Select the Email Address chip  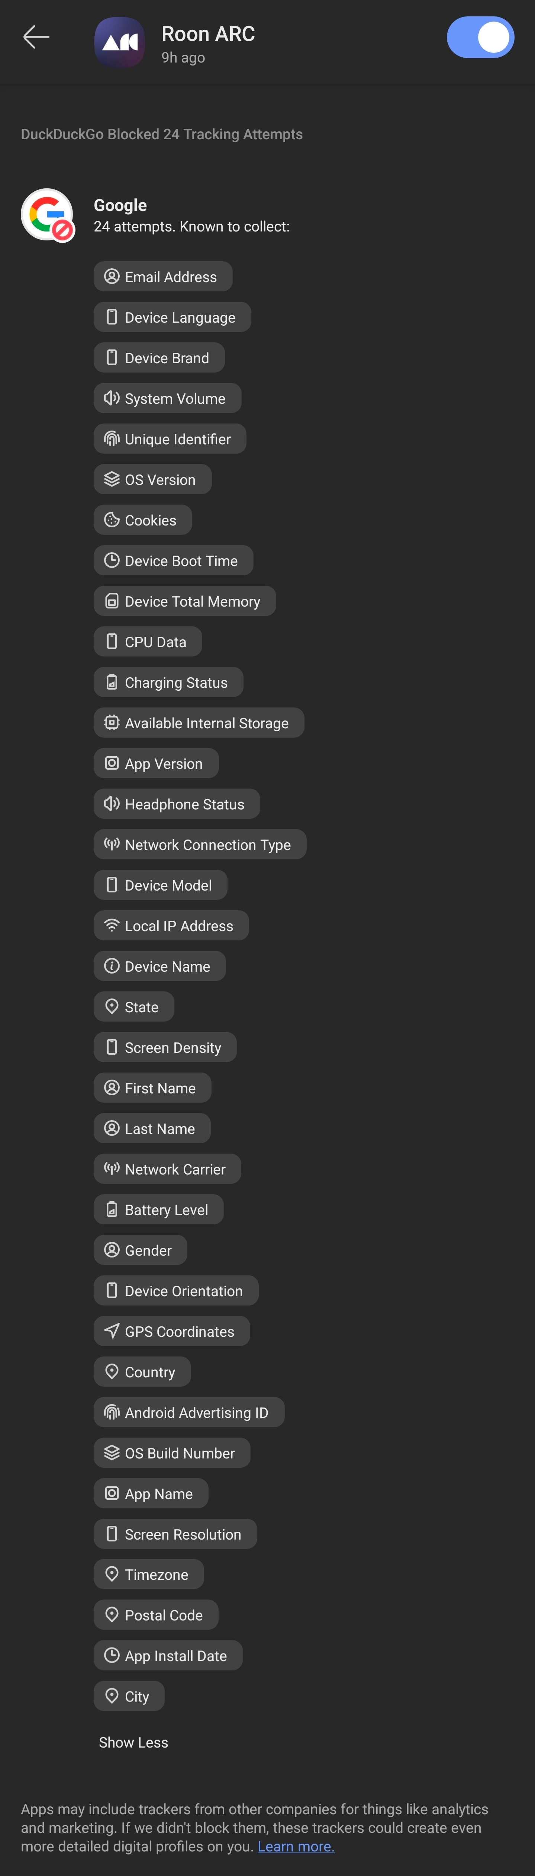pyautogui.click(x=163, y=277)
